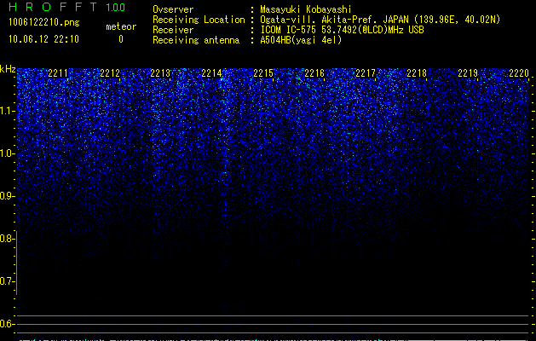
Task: Click the 0.7 frequency axis label
Action: click(x=7, y=281)
